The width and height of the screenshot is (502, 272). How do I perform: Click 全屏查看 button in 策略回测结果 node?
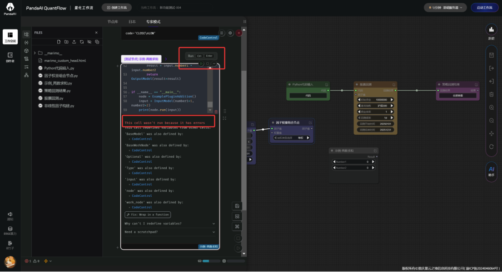coord(457,96)
